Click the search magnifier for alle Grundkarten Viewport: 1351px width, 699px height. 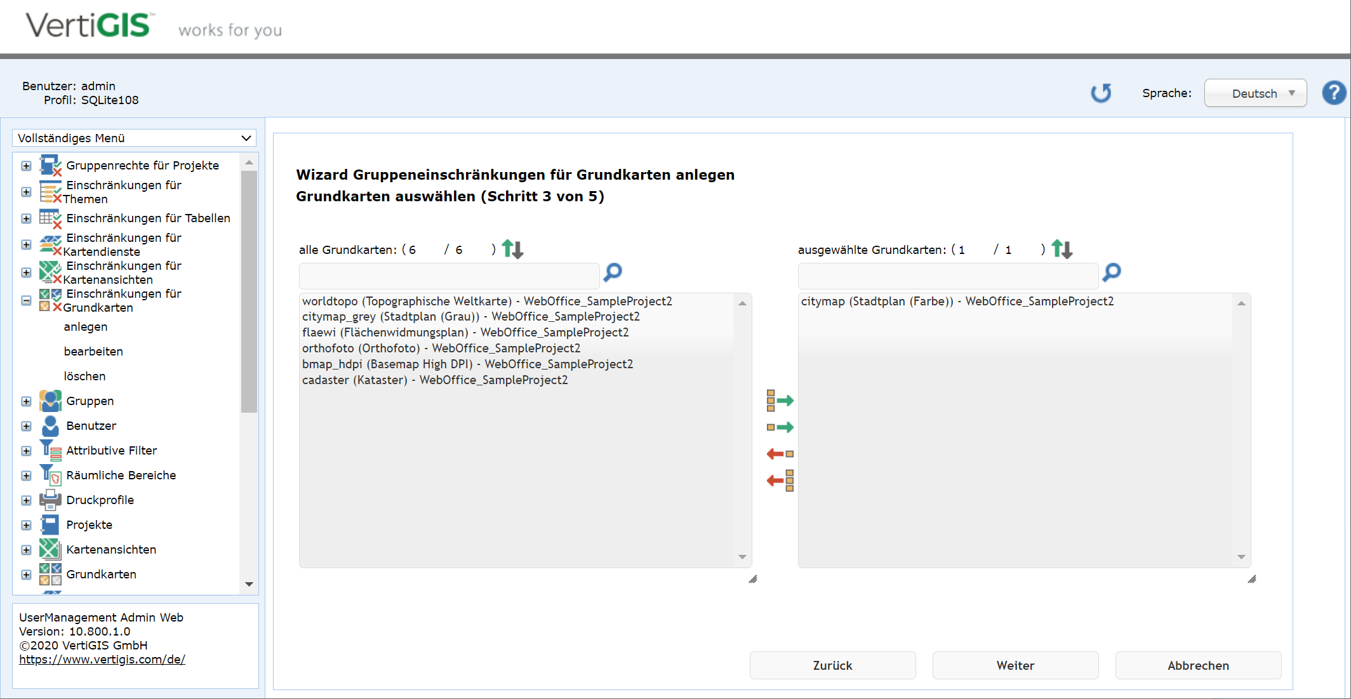tap(613, 273)
